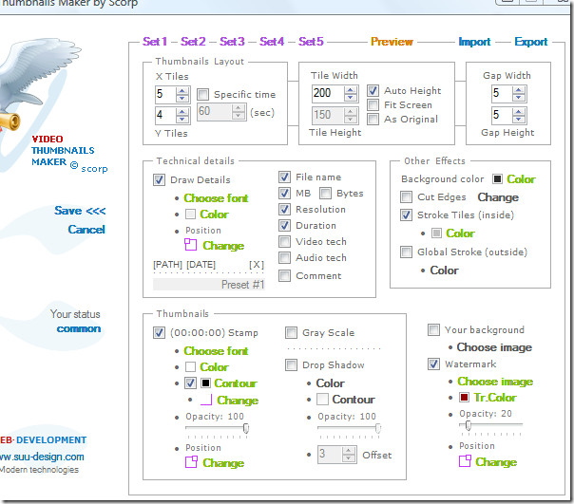This screenshot has width=574, height=504.
Task: Disable Watermark checkbox
Action: 433,364
